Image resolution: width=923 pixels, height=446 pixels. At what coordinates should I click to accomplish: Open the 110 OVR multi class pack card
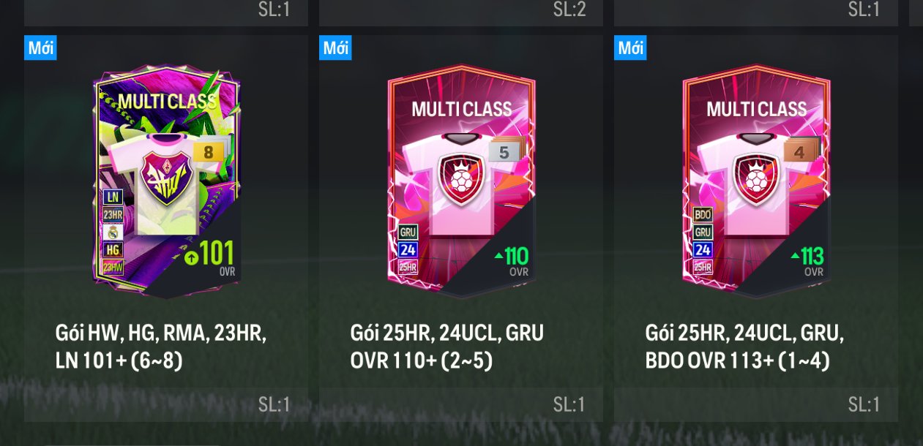coord(461,183)
